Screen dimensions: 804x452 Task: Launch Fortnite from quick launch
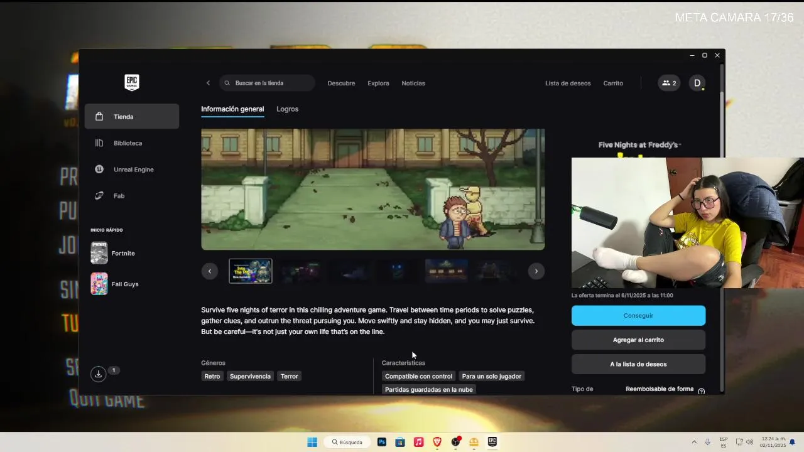[x=113, y=253]
